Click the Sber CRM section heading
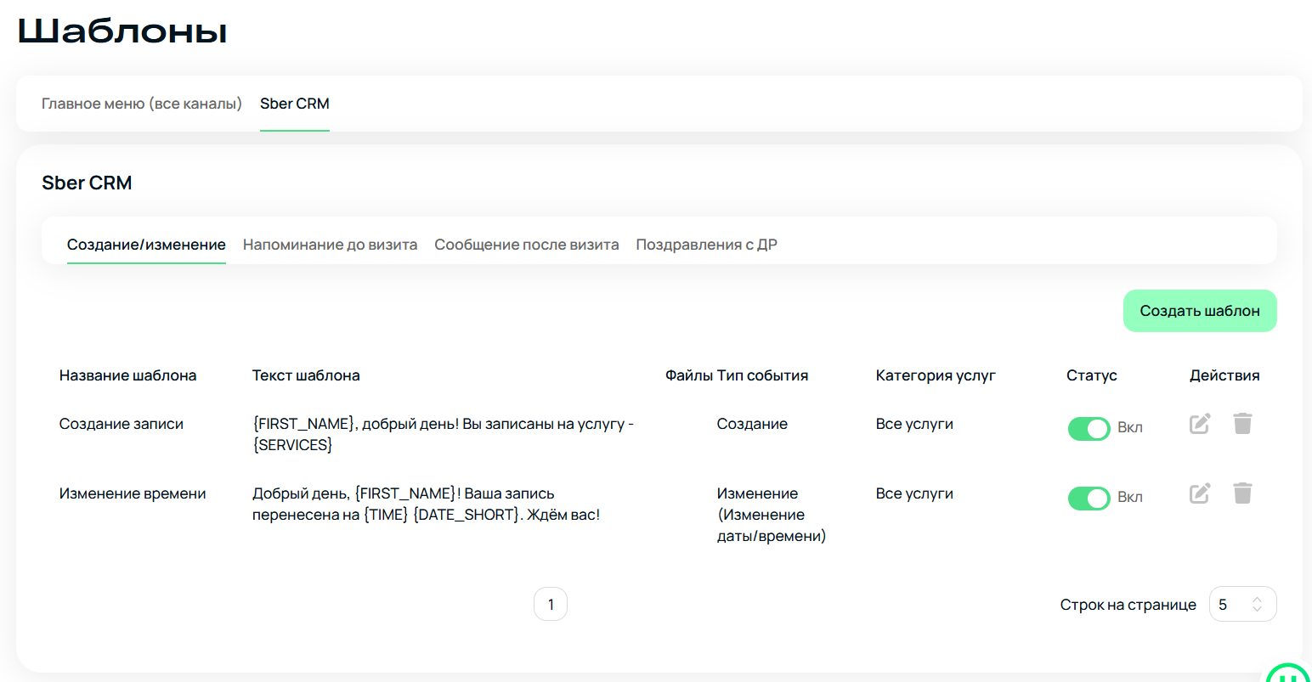 [87, 183]
